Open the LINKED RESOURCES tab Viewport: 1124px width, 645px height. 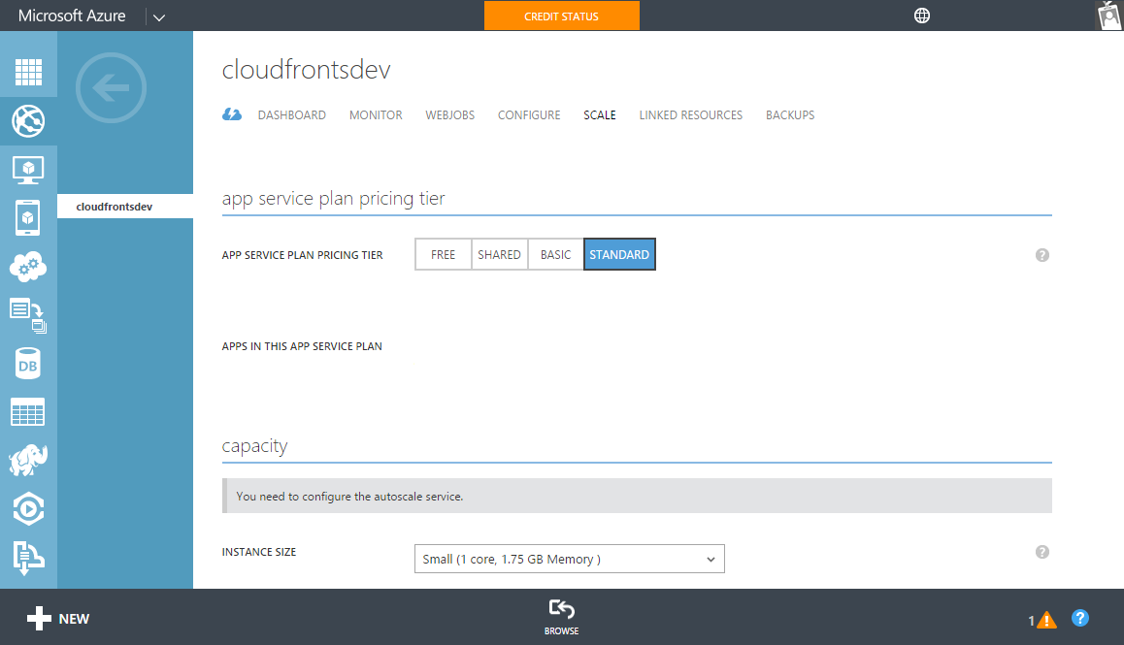coord(691,115)
